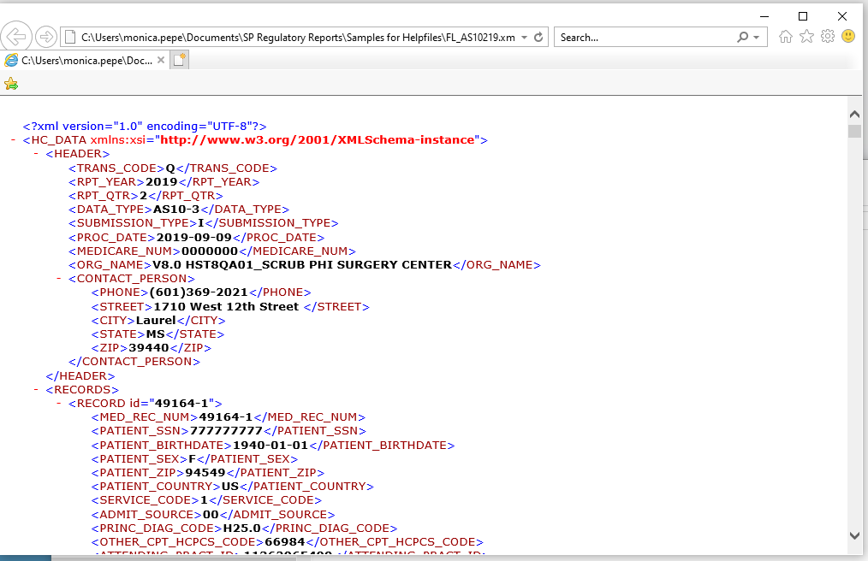
Task: Click the Add to Favorites bar icon
Action: [x=11, y=84]
